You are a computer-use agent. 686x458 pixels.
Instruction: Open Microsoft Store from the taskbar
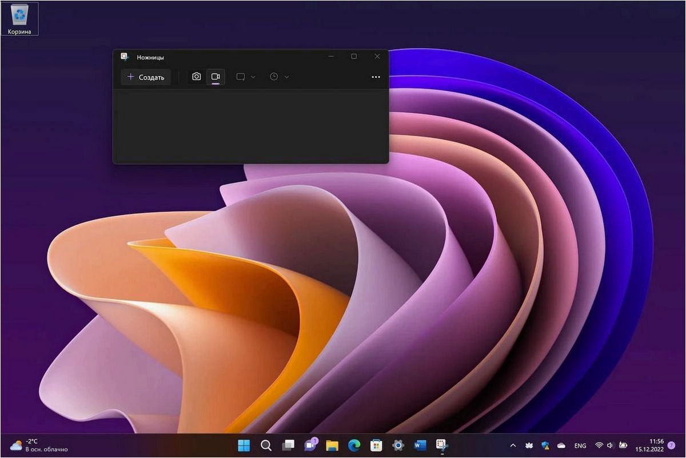[x=376, y=445]
